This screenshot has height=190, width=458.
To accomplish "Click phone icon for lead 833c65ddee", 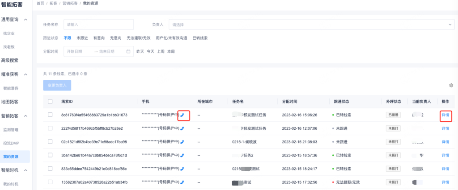I will tap(182, 169).
